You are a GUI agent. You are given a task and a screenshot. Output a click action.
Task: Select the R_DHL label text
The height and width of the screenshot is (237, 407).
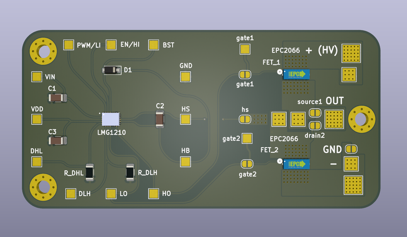point(74,173)
